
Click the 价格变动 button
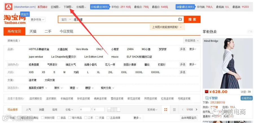click(247, 98)
